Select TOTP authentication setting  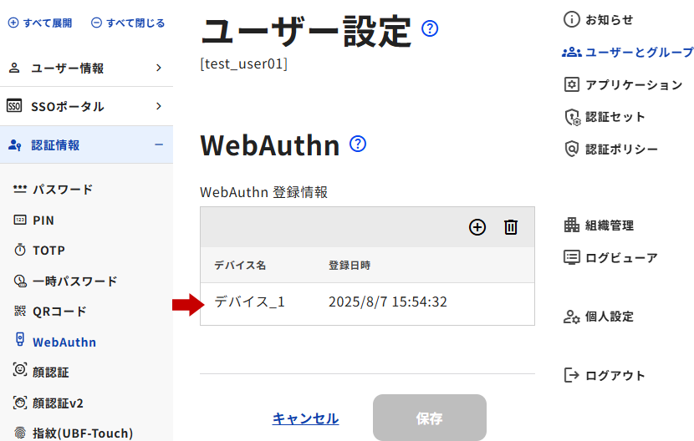[48, 251]
